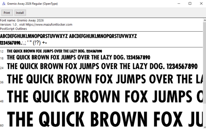This screenshot has width=206, height=129.
Task: Click the size label '48'
Action: coord(2,101)
